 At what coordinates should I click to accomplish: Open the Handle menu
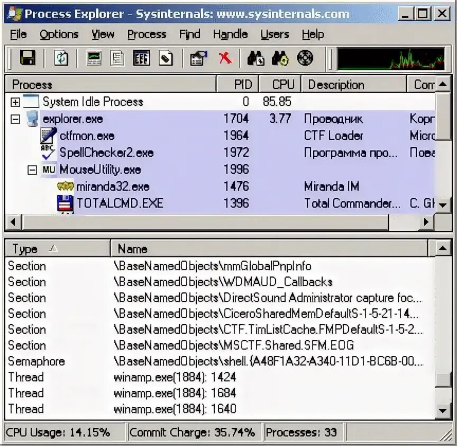pyautogui.click(x=230, y=34)
